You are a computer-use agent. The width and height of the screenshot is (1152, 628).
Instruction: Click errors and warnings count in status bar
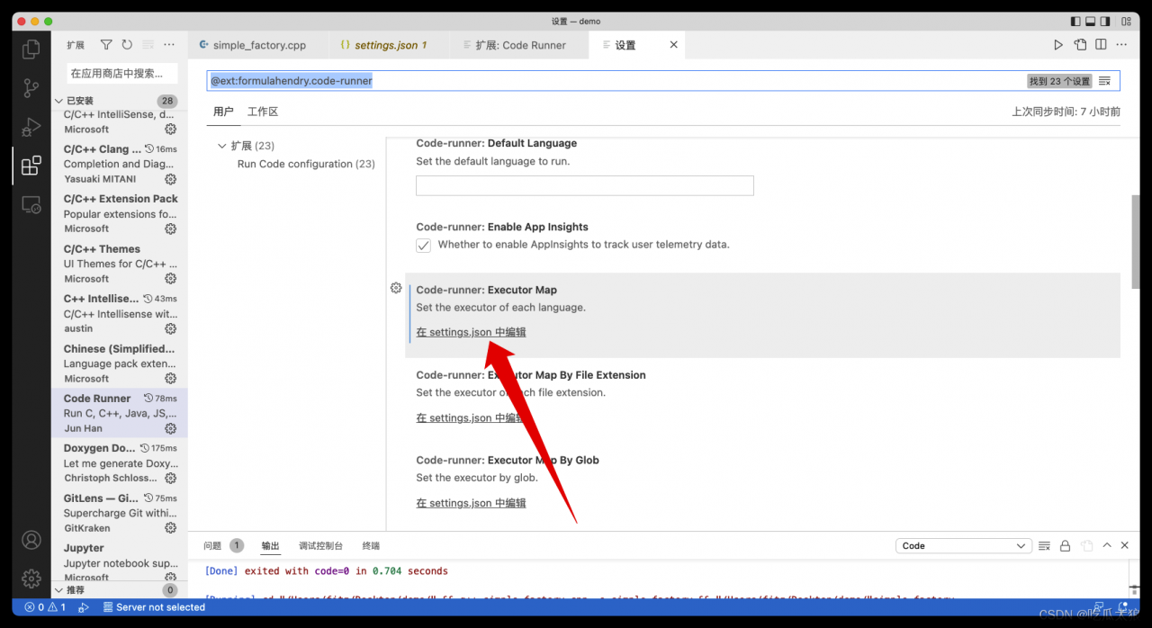point(45,607)
